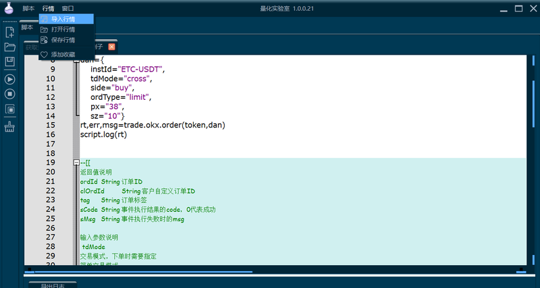Click comment line tag String 订单标签

(x=113, y=200)
